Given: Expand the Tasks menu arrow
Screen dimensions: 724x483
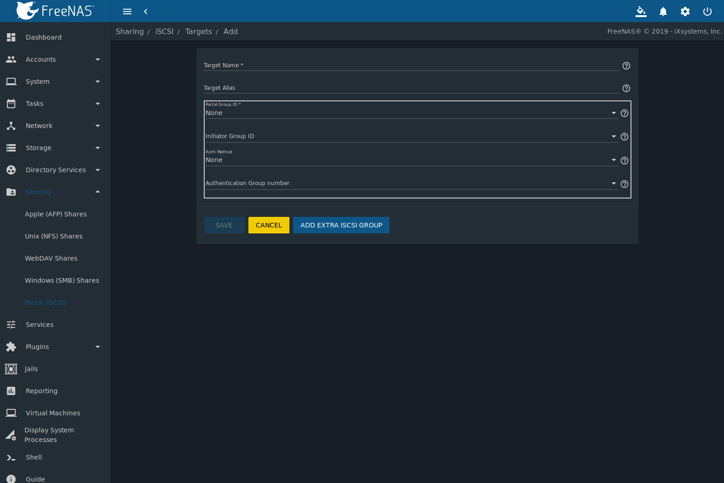Looking at the screenshot, I should click(x=98, y=104).
